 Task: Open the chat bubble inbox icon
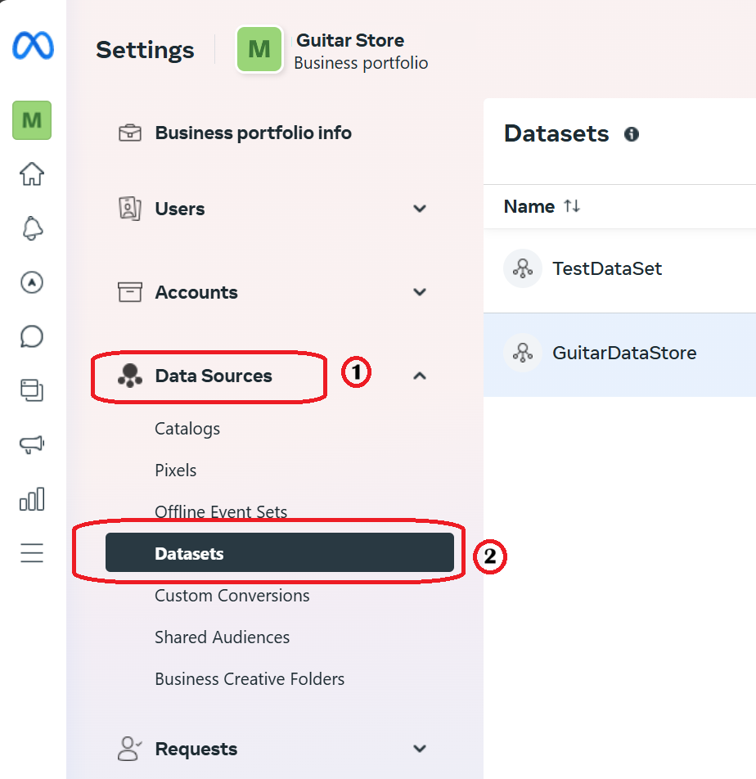[32, 336]
